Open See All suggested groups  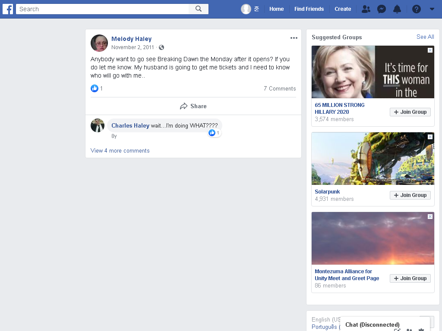pyautogui.click(x=425, y=37)
